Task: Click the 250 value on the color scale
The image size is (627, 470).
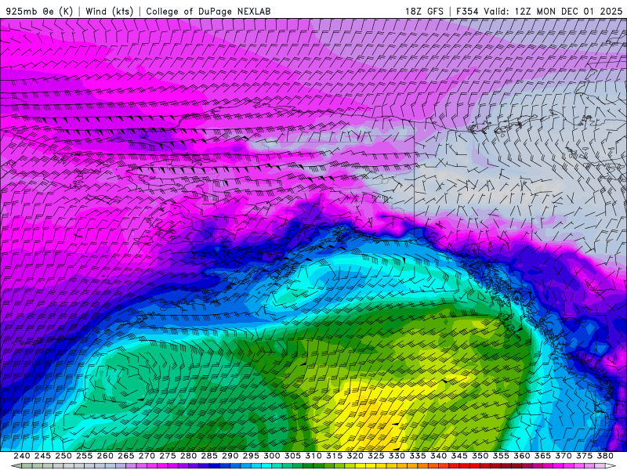Action: (63, 456)
